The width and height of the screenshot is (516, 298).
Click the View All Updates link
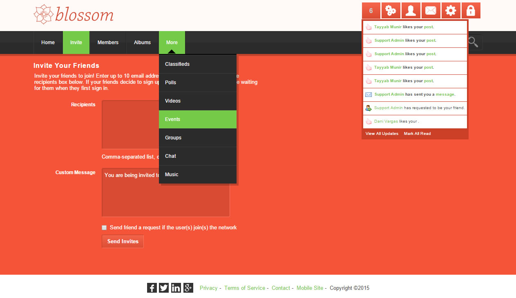point(382,134)
